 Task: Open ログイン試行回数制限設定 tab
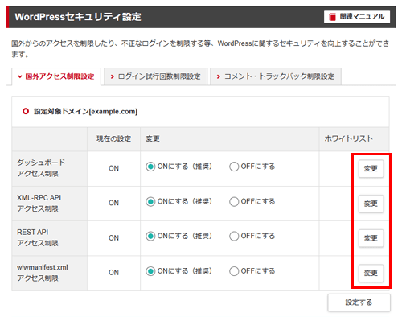[156, 76]
